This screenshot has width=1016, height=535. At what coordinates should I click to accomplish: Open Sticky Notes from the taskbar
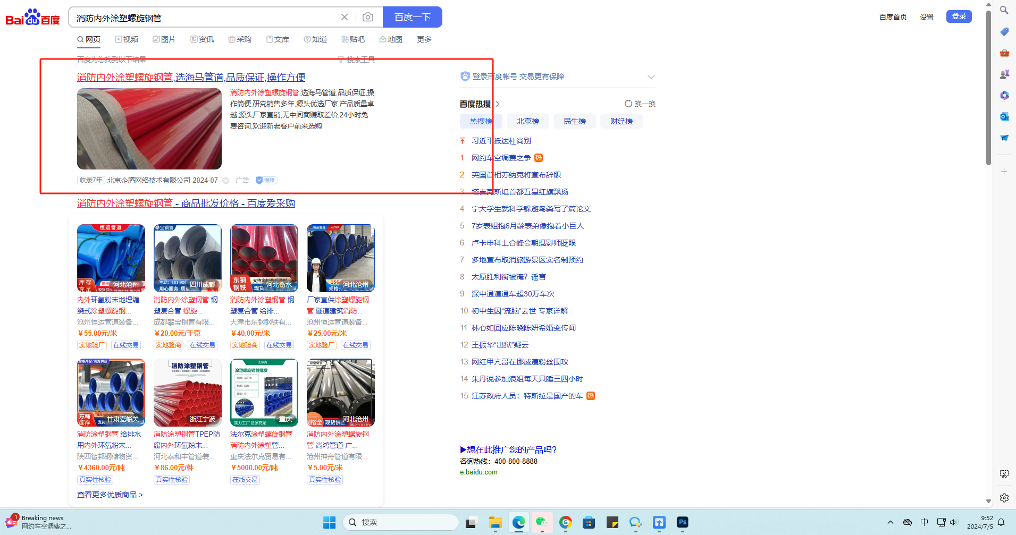coord(612,523)
